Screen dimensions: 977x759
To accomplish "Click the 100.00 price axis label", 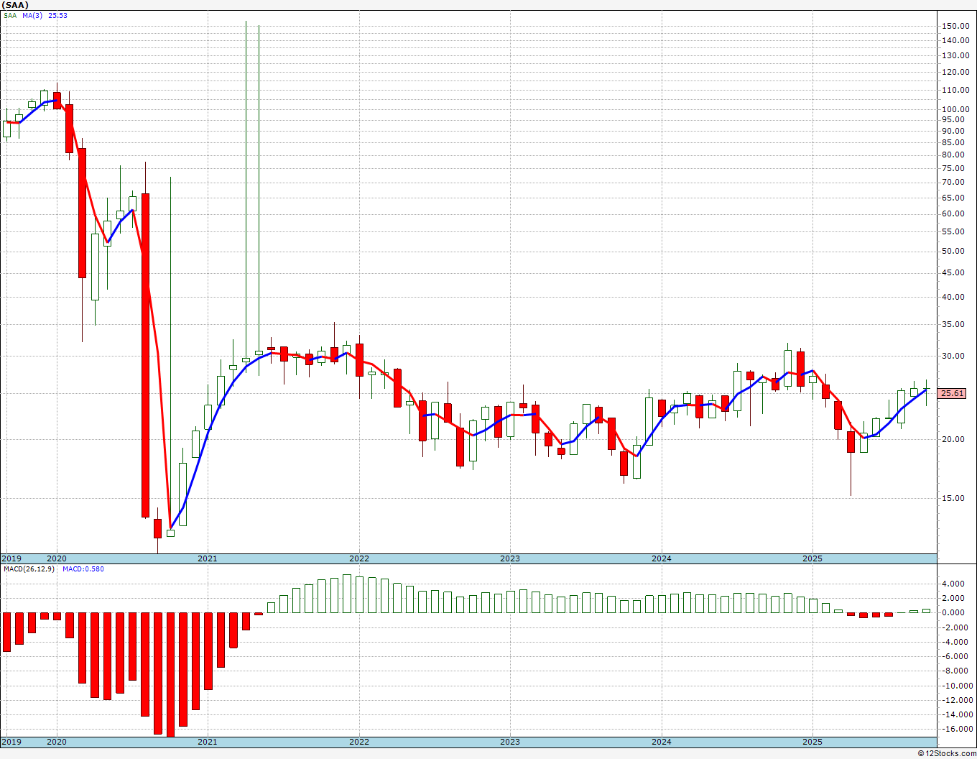I will [955, 110].
